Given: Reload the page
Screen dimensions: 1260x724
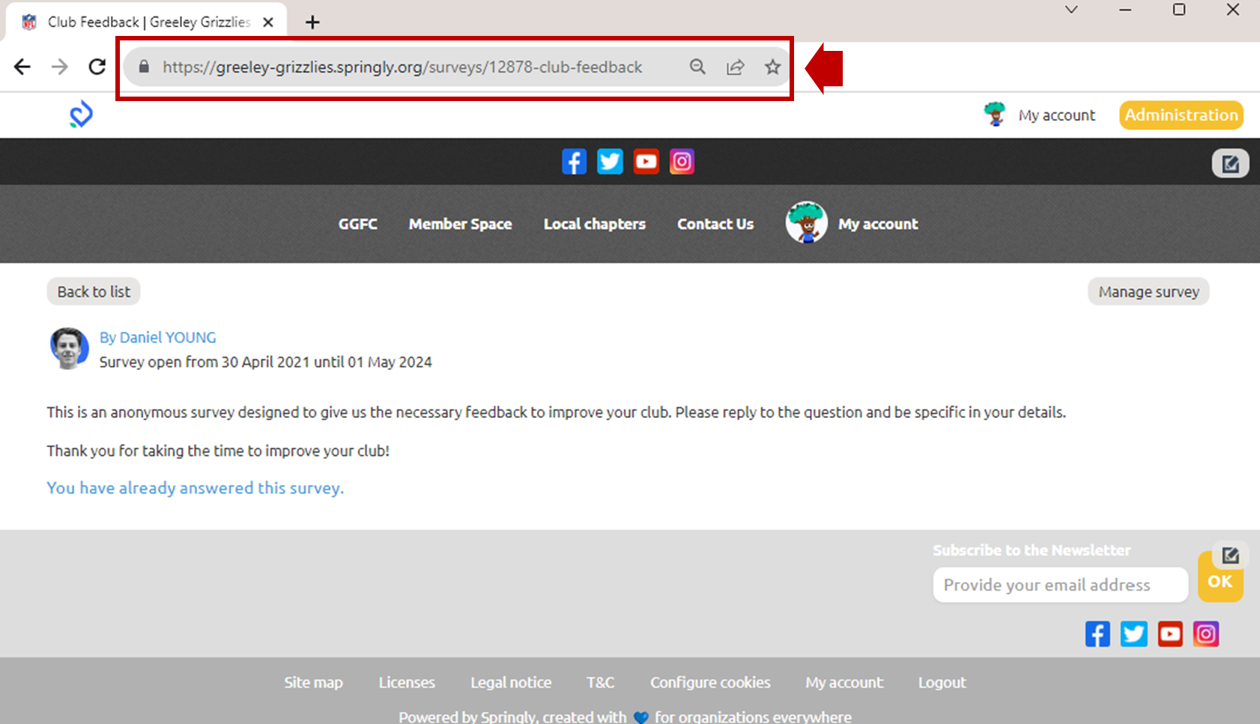Looking at the screenshot, I should pos(97,67).
